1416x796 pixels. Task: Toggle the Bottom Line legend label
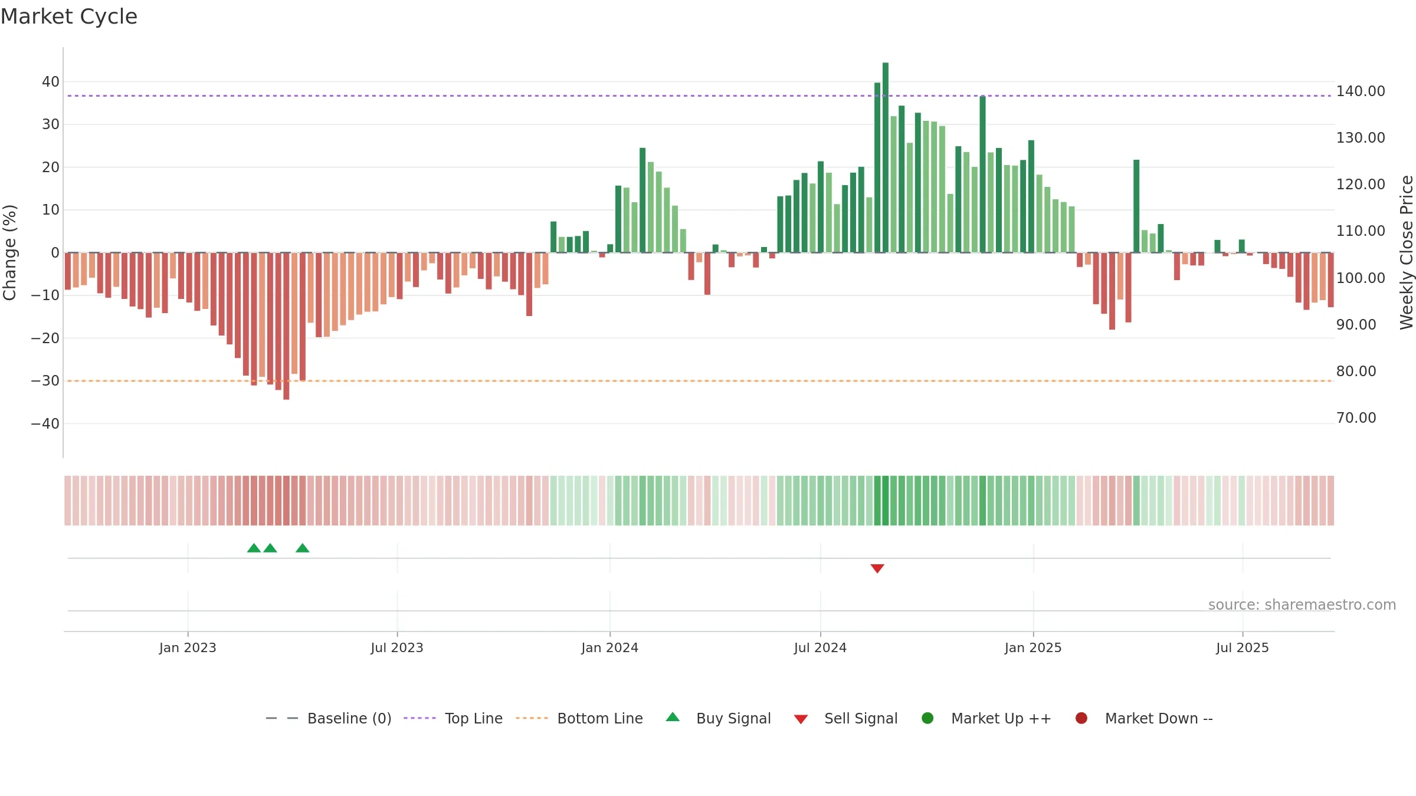pyautogui.click(x=600, y=718)
